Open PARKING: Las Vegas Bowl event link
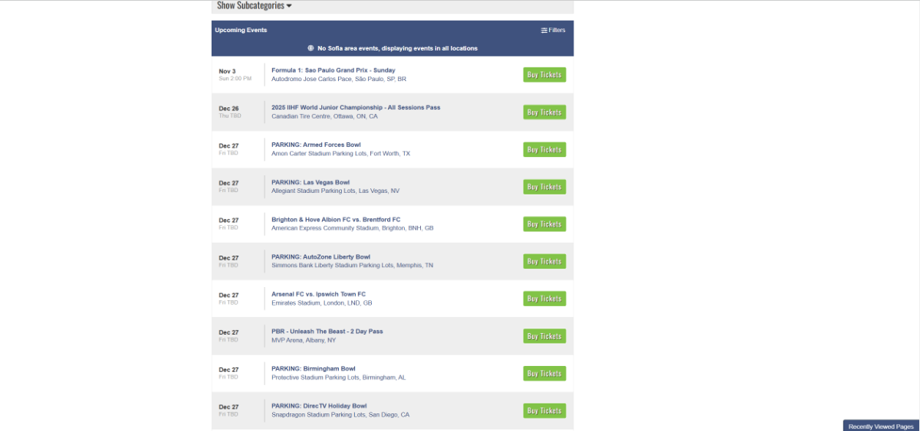 point(310,182)
